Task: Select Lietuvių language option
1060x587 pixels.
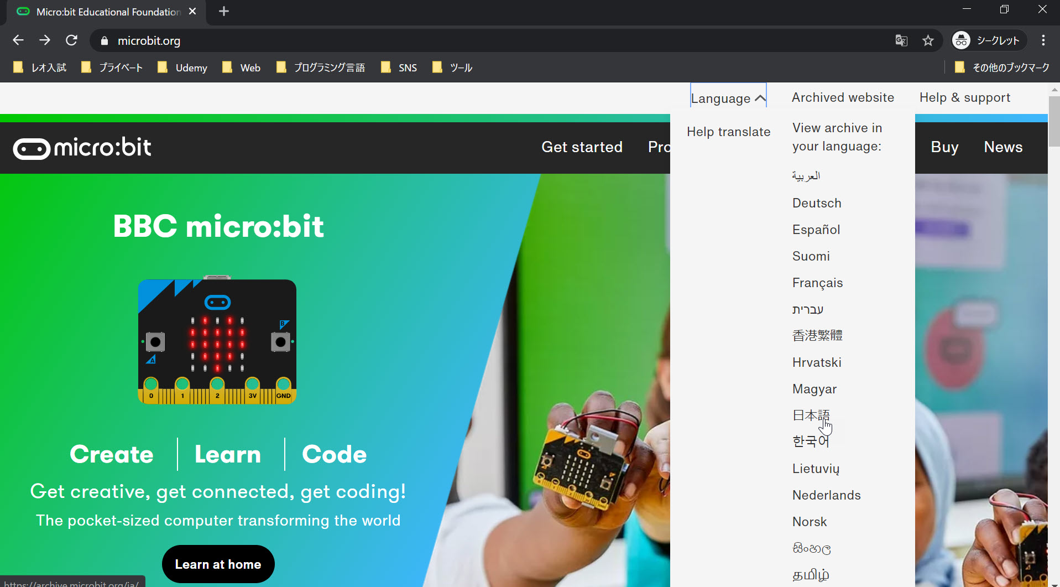Action: click(816, 469)
